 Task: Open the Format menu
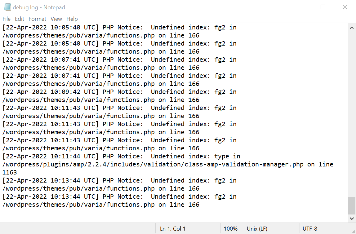click(37, 19)
